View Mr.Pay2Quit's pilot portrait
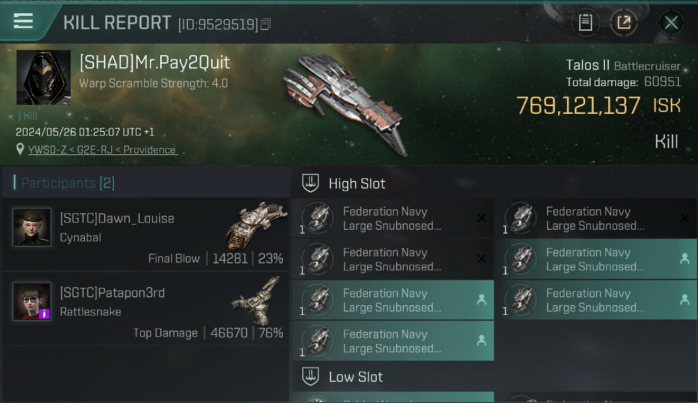The image size is (698, 403). (43, 77)
